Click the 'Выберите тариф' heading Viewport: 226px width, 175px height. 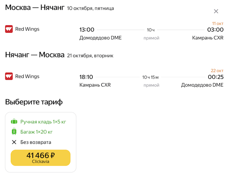pos(34,102)
